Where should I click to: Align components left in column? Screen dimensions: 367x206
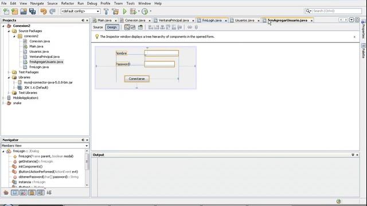[151, 27]
